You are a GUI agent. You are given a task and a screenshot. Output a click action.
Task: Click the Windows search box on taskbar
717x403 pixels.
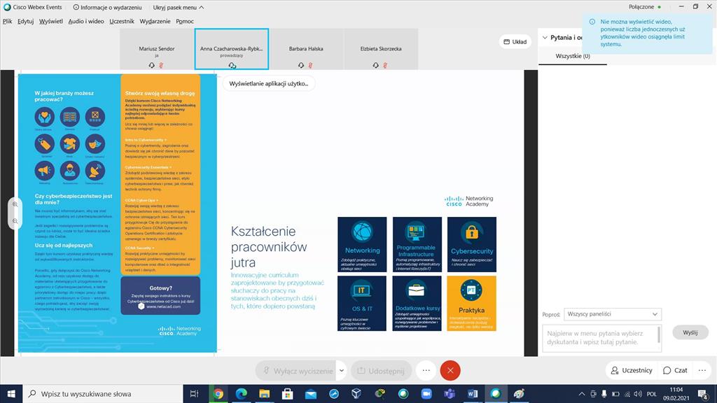(x=102, y=394)
